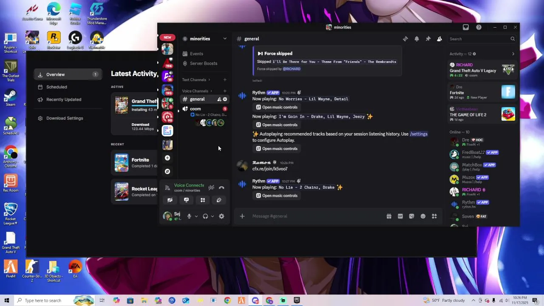The height and width of the screenshot is (306, 544).
Task: Open music controls under No Worries track
Action: pos(276,108)
